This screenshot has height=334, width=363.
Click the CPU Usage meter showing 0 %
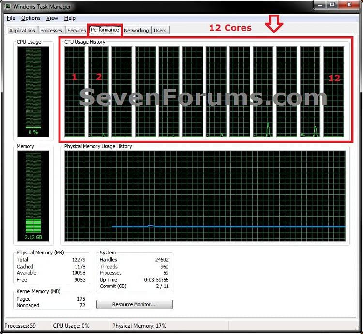pos(33,92)
